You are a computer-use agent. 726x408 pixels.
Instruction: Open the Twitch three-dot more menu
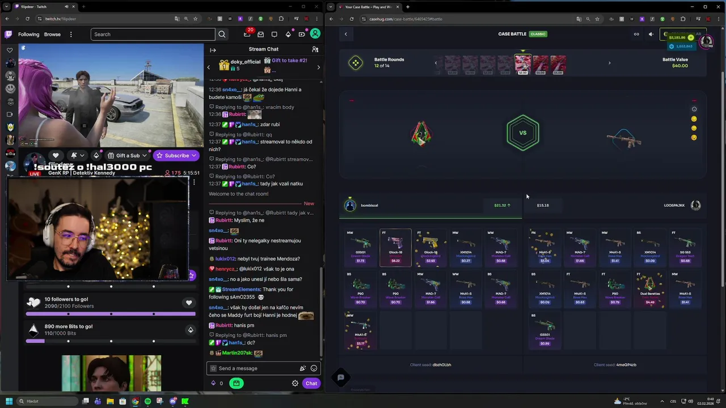[71, 34]
